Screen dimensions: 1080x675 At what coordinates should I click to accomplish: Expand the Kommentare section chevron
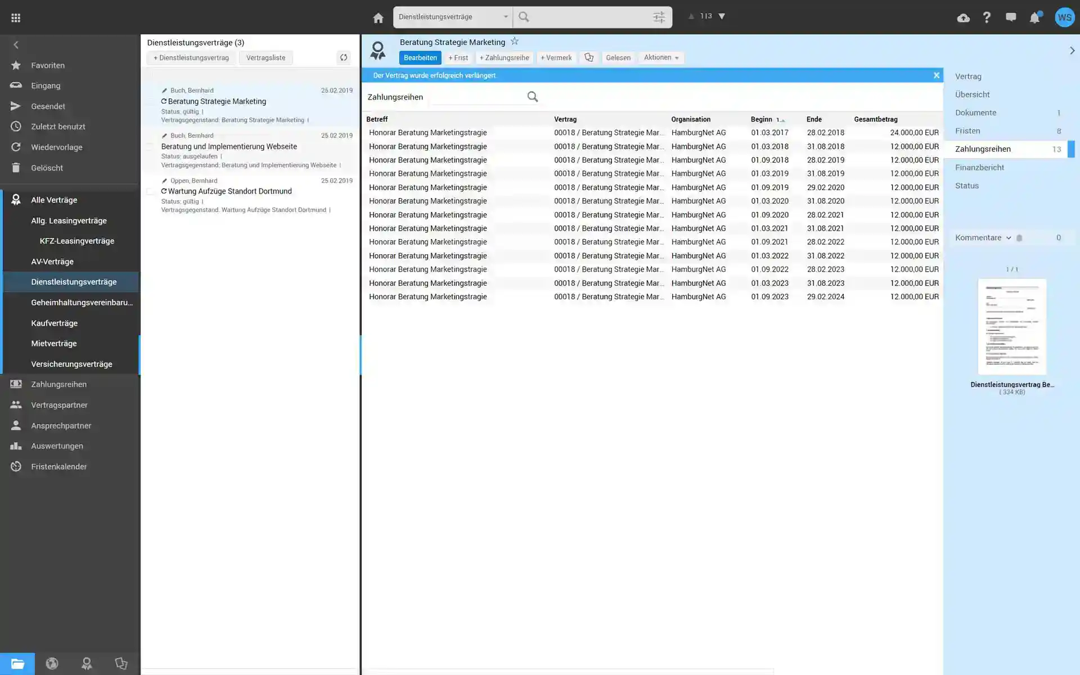(1008, 238)
